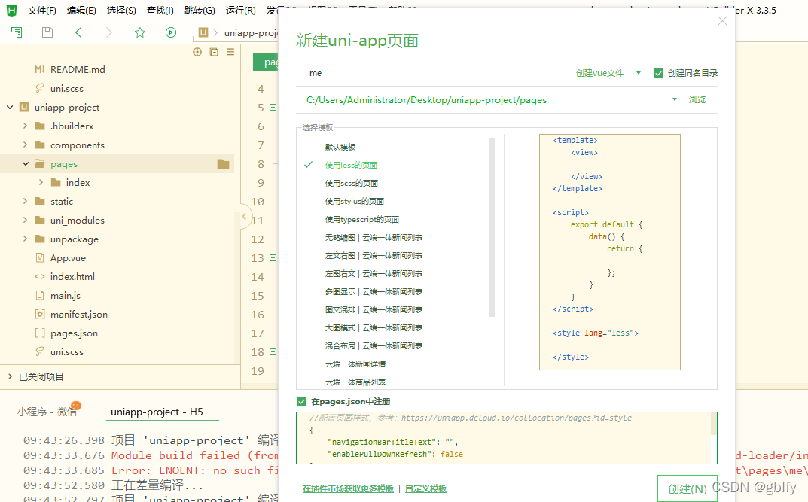Click the README.md file icon

[x=40, y=69]
